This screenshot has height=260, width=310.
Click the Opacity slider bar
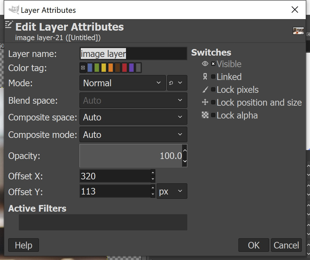[x=131, y=156]
